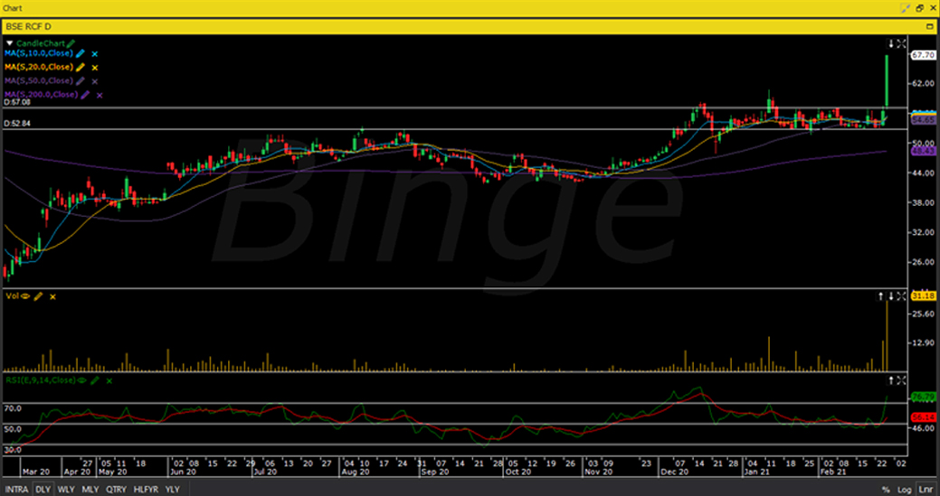The height and width of the screenshot is (496, 940).
Task: Maximize the BSE RCF D chart tab panel
Action: [930, 27]
